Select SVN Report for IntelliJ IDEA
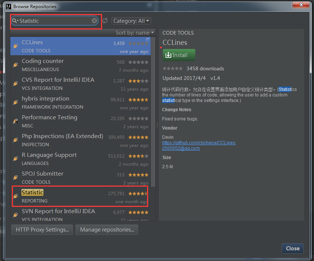This screenshot has width=314, height=261. point(80,214)
